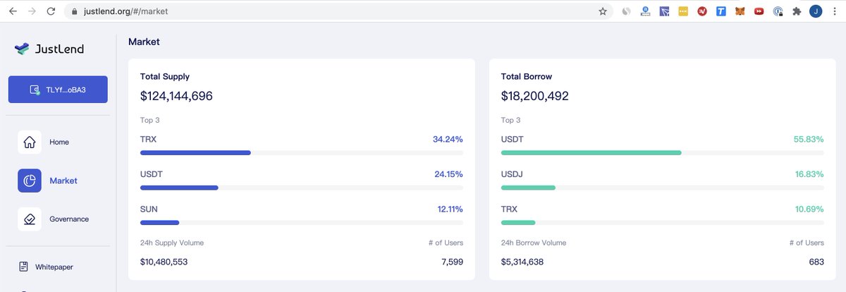Click the USDJ borrow progress bar

663,188
